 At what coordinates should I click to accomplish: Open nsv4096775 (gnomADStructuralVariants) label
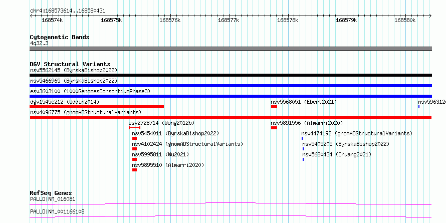point(86,112)
